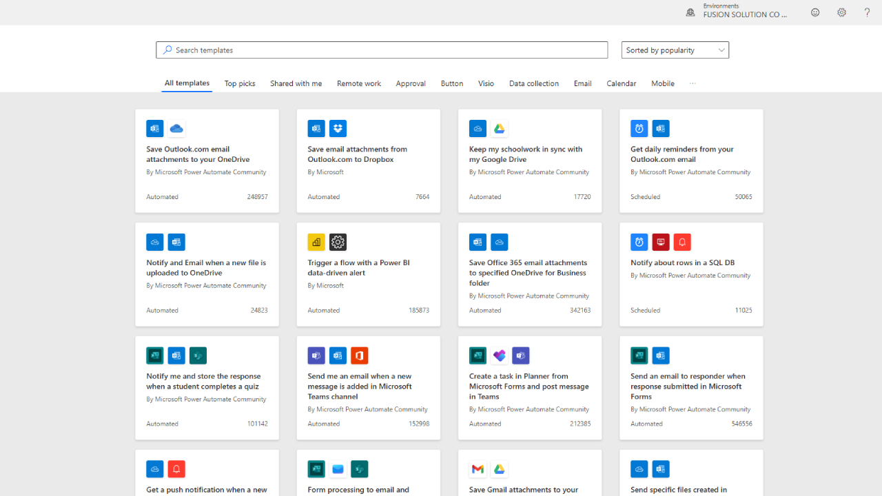Click the OneDrive cloud icon on Save Outlook.com attachments card
Viewport: 882px width, 496px height.
tap(176, 128)
